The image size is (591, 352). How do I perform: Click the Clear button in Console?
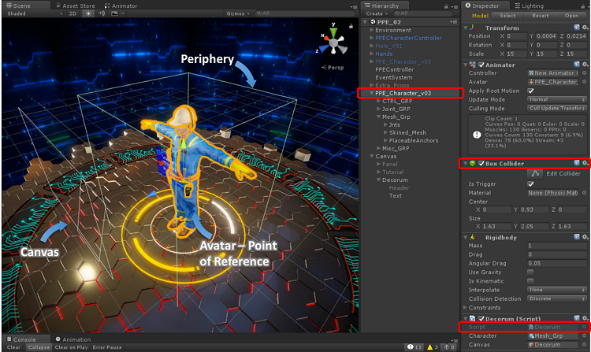[x=12, y=347]
